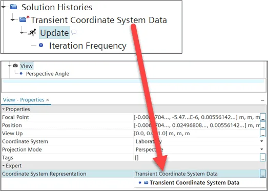The image size is (268, 191).
Task: Click the camera icon beside View
Action: 15,66
